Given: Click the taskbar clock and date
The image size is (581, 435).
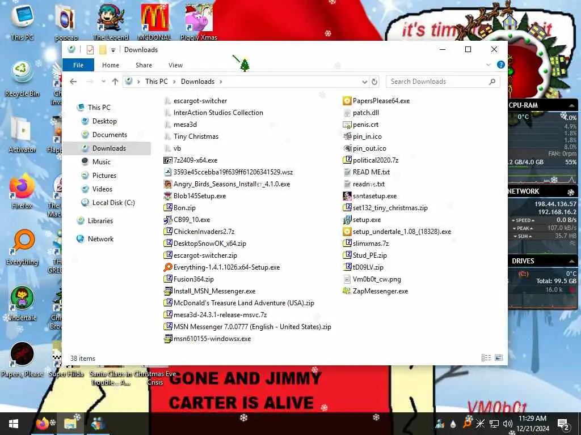Looking at the screenshot, I should pos(532,424).
